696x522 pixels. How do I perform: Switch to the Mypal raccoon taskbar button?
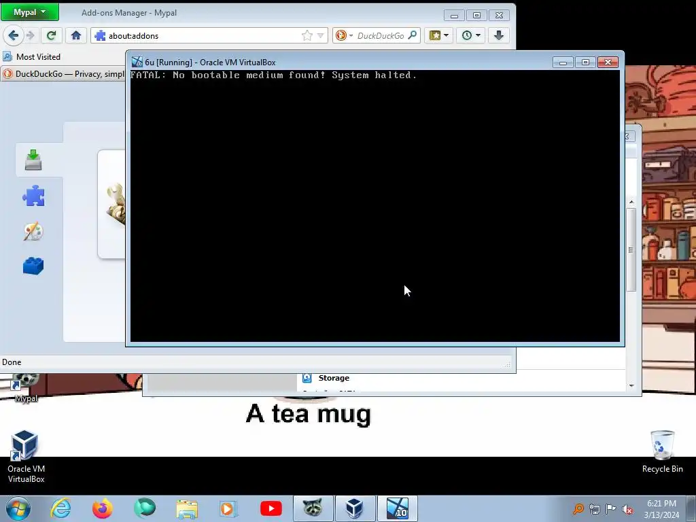pyautogui.click(x=313, y=508)
